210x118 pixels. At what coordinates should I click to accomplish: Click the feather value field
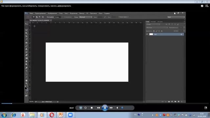(58, 17)
